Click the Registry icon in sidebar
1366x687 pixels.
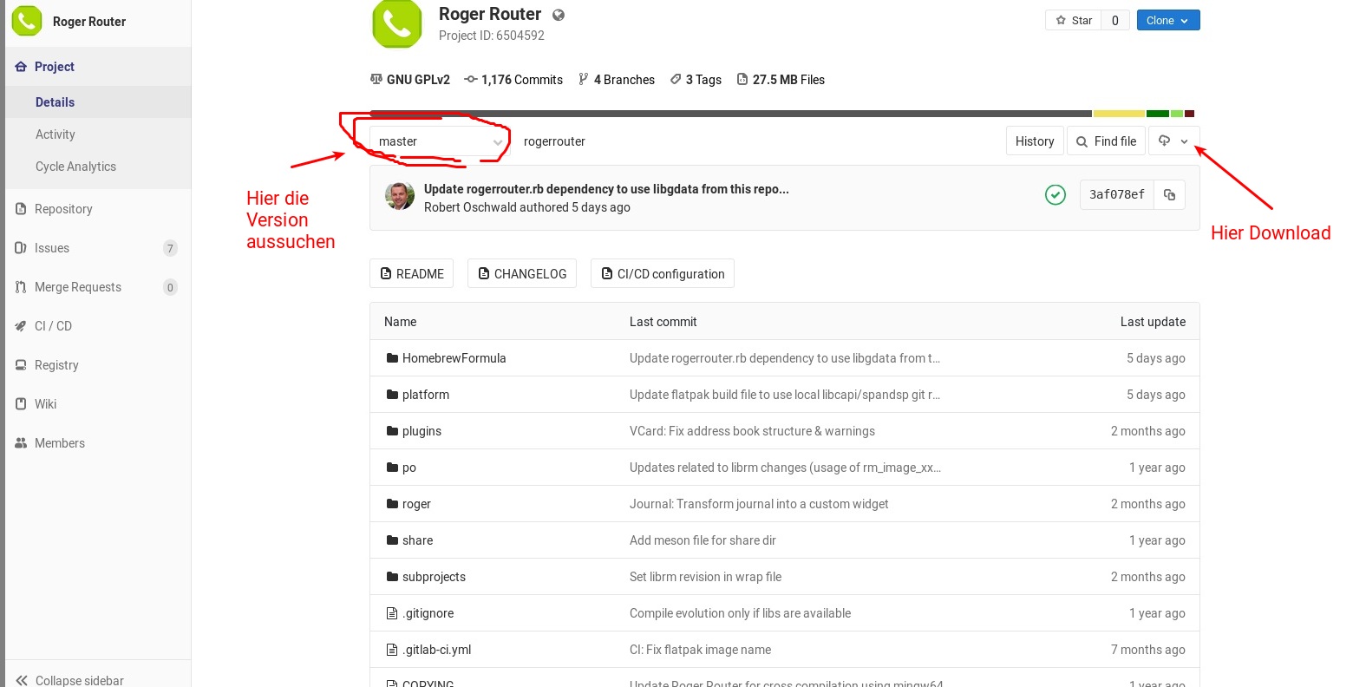(x=21, y=365)
